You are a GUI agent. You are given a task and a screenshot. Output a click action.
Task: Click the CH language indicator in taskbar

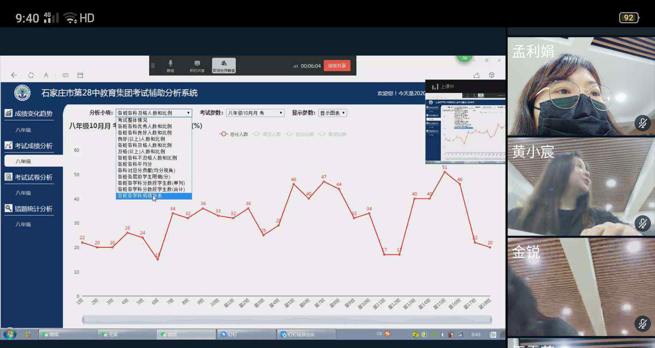pos(379,334)
